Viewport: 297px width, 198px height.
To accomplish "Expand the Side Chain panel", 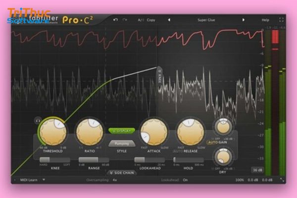I will pos(122,173).
